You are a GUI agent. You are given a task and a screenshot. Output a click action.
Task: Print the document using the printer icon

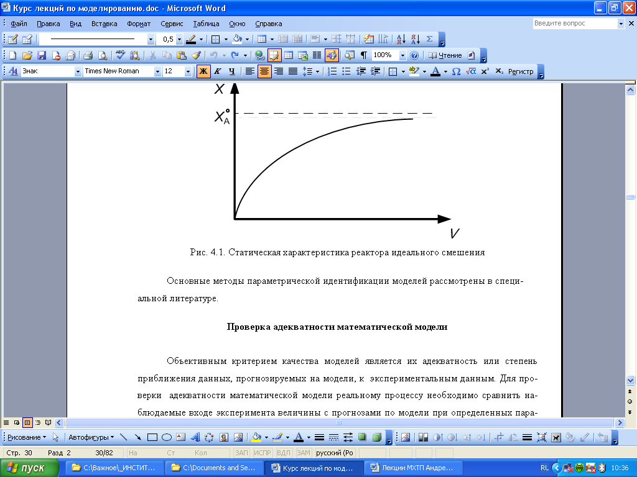click(x=88, y=55)
